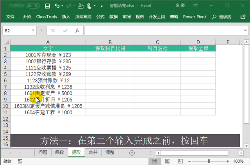Select column A header
This screenshot has height=165, width=250.
click(x=48, y=42)
